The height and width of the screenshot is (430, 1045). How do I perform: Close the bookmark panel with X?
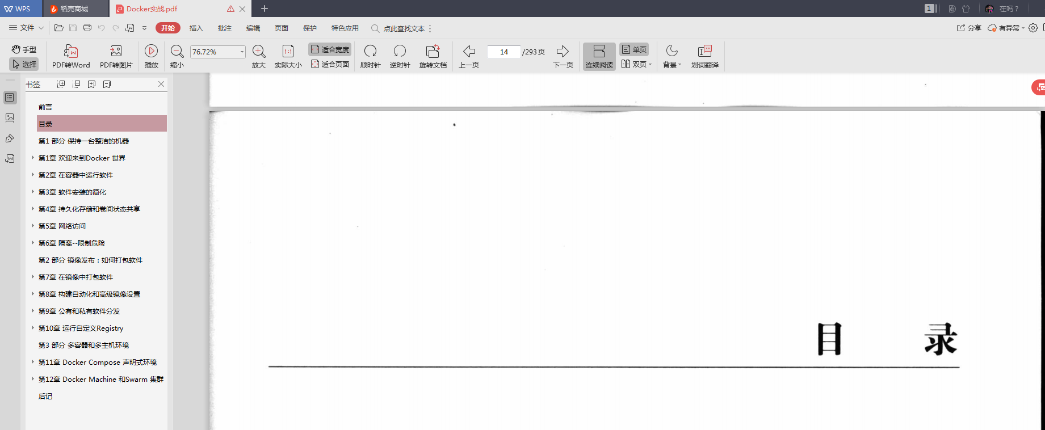tap(161, 84)
